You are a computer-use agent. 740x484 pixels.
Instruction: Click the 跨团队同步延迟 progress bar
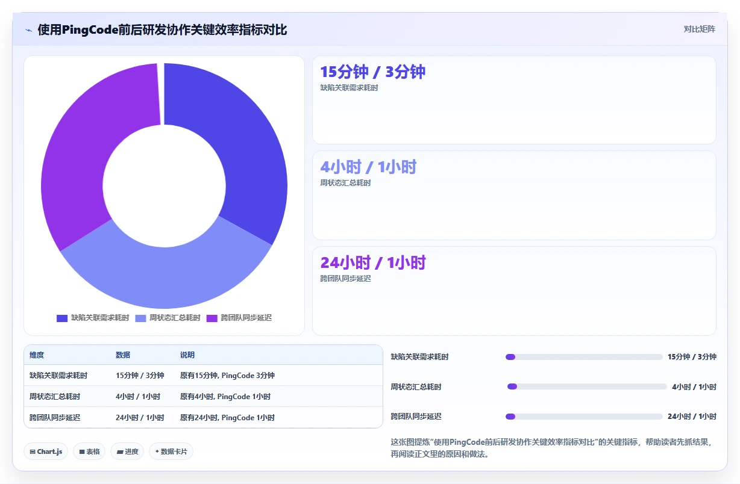tap(584, 417)
